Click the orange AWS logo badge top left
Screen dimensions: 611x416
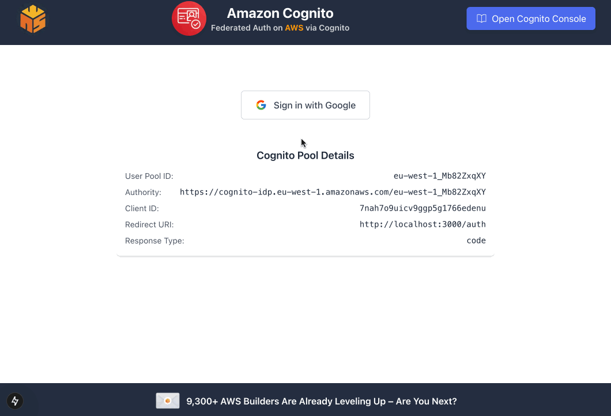[33, 18]
